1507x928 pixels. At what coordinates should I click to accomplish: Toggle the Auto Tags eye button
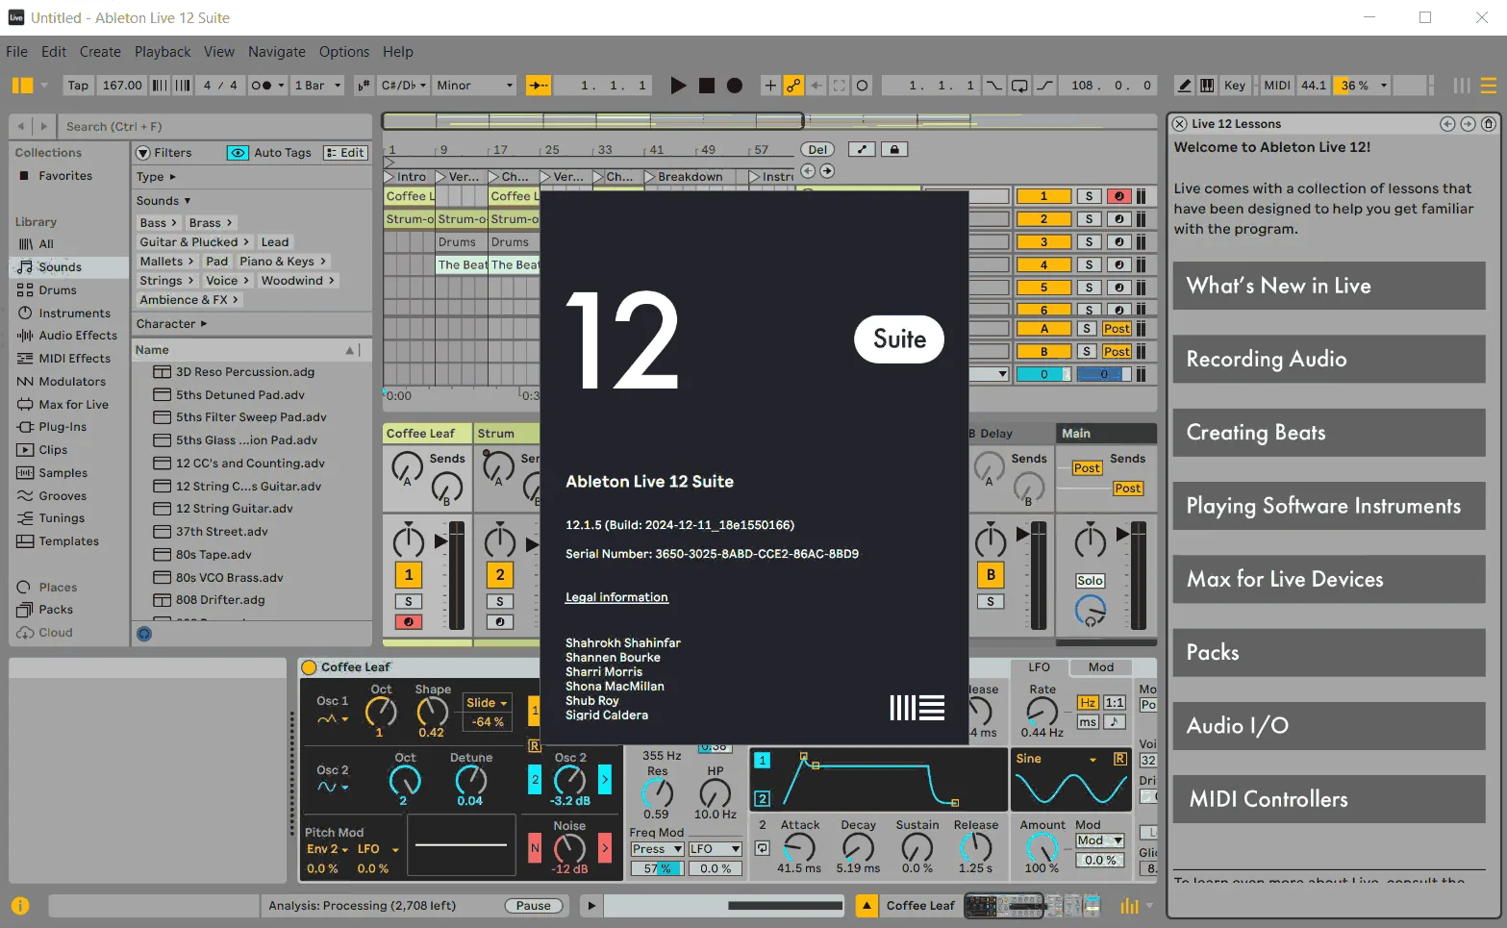point(238,153)
